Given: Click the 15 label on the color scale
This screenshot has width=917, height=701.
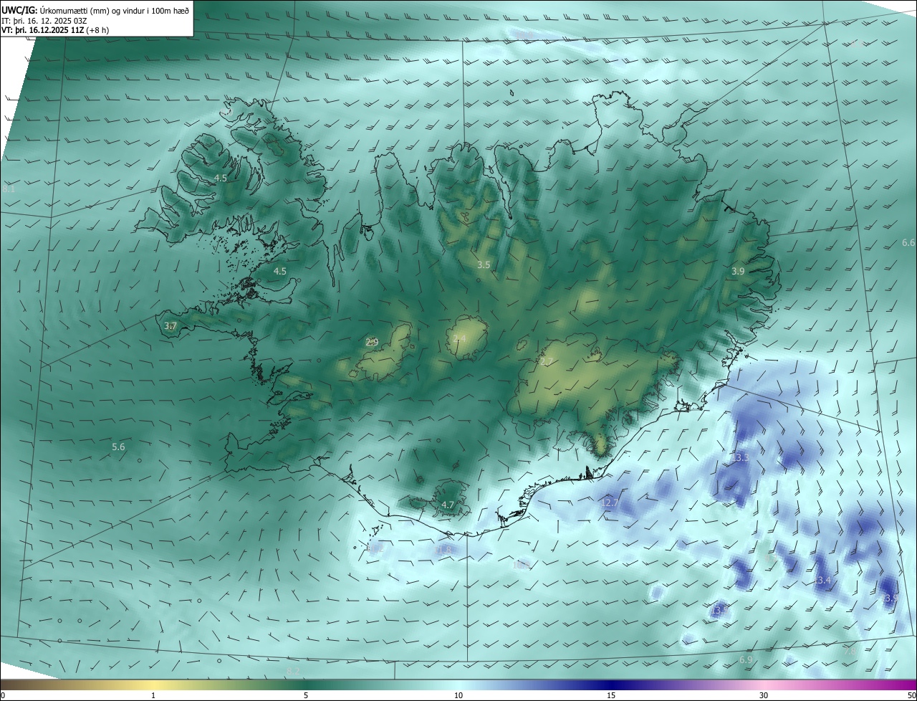Looking at the screenshot, I should pyautogui.click(x=611, y=695).
